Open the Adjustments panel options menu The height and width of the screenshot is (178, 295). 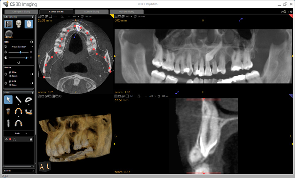tap(32, 17)
